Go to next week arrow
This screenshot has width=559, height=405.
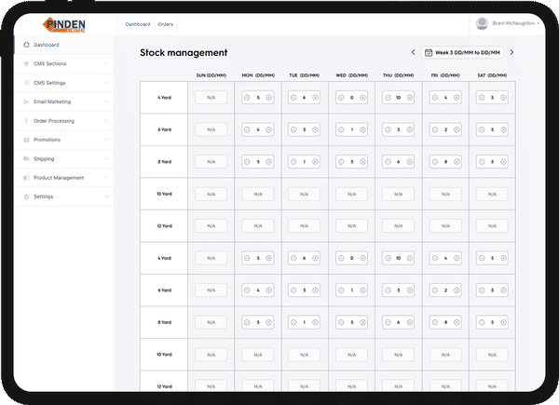[x=511, y=52]
